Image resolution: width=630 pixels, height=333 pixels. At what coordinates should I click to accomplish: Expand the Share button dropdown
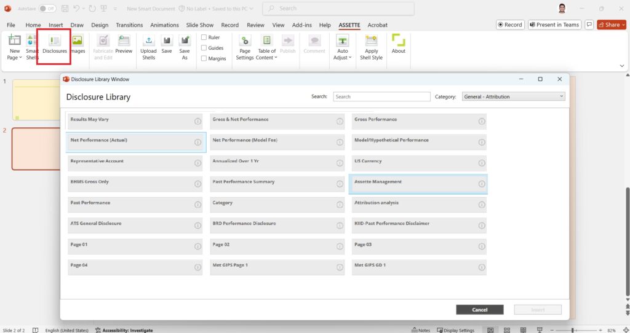pyautogui.click(x=624, y=25)
